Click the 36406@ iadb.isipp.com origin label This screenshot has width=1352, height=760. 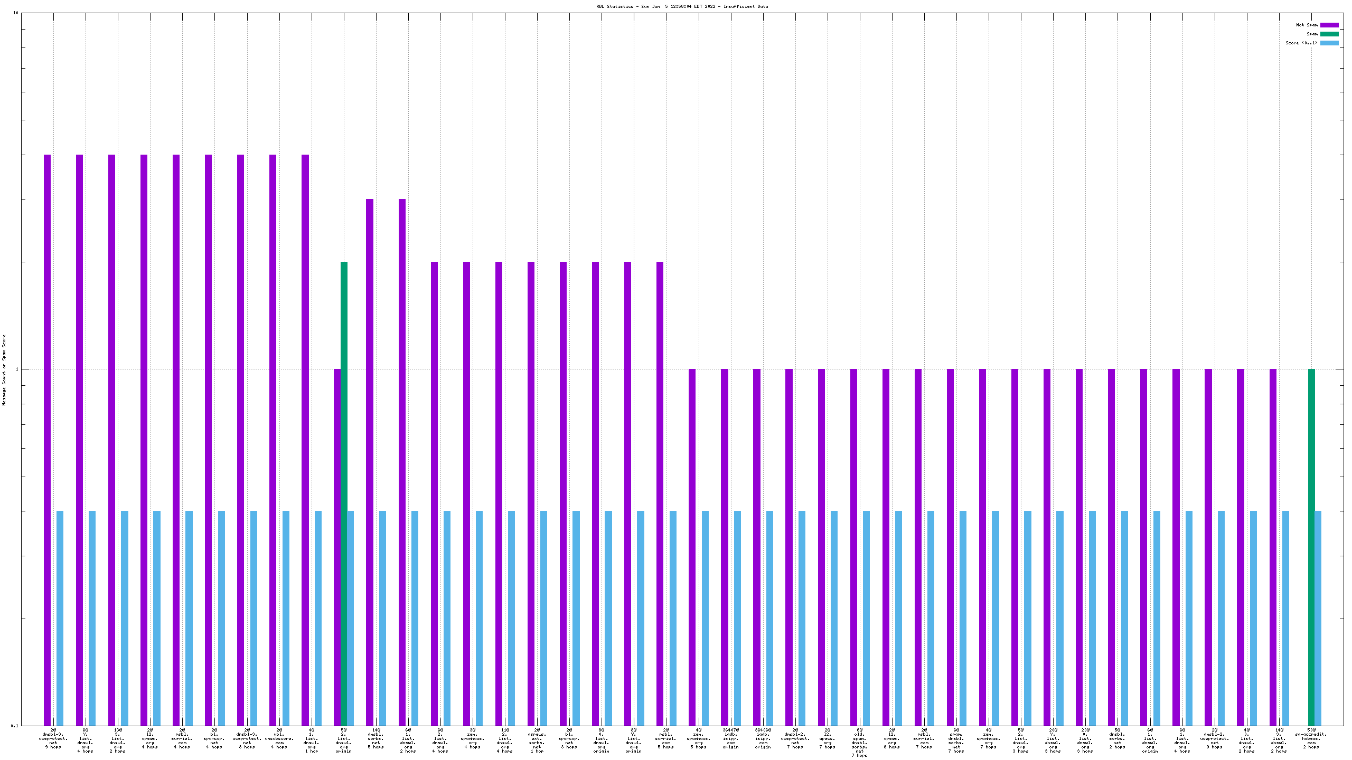point(763,738)
